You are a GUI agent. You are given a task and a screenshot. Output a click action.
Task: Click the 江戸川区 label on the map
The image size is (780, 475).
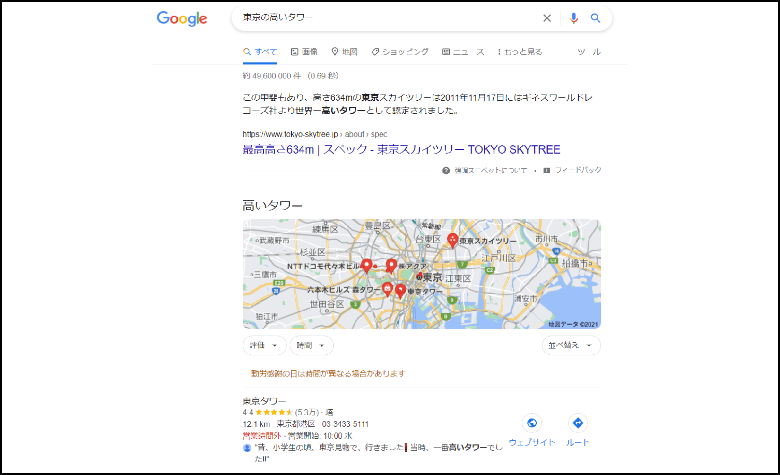(x=499, y=258)
